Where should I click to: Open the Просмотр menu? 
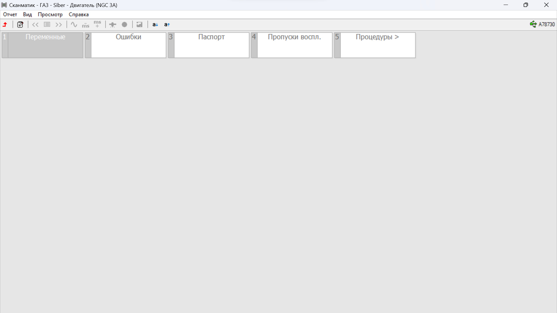coord(50,14)
